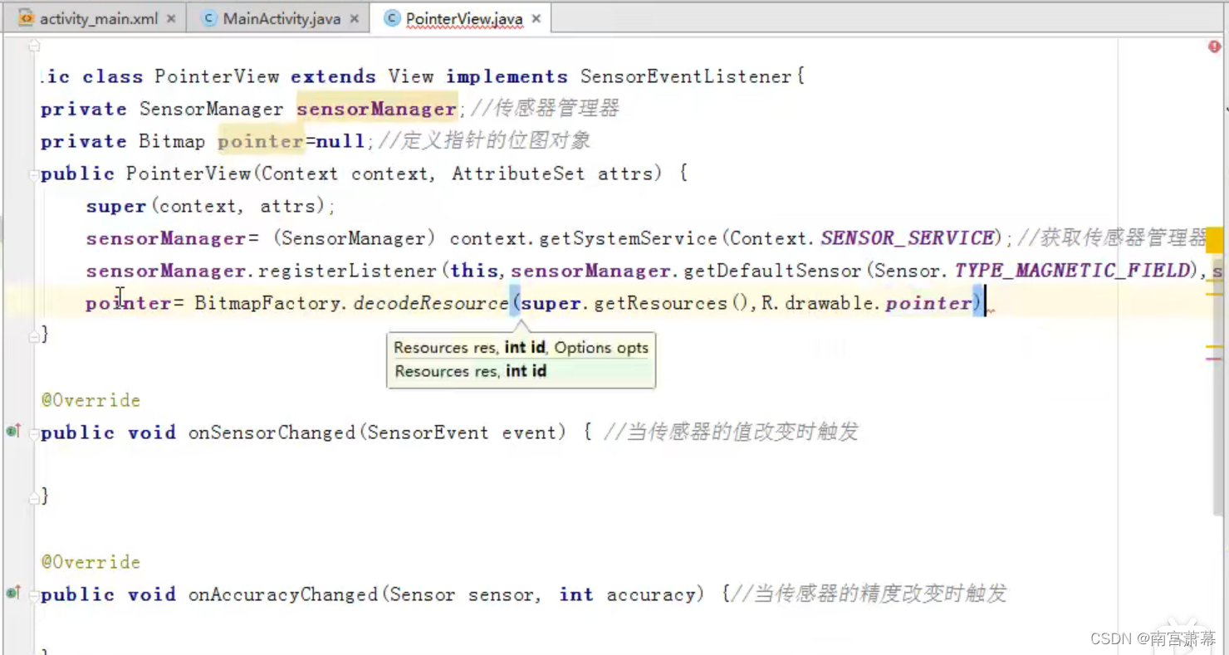Click the 'int accuracy' parameter
This screenshot has width=1229, height=655.
tap(627, 594)
